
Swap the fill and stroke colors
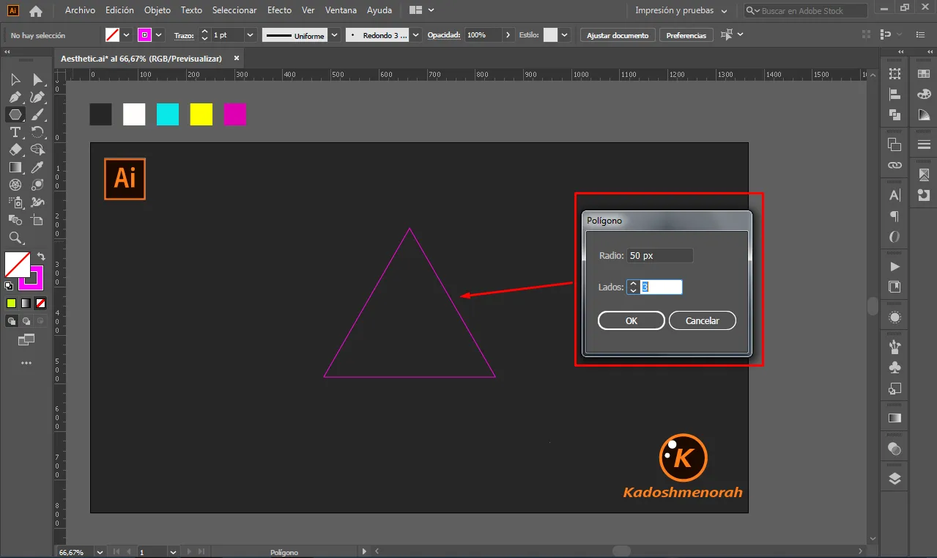click(41, 257)
